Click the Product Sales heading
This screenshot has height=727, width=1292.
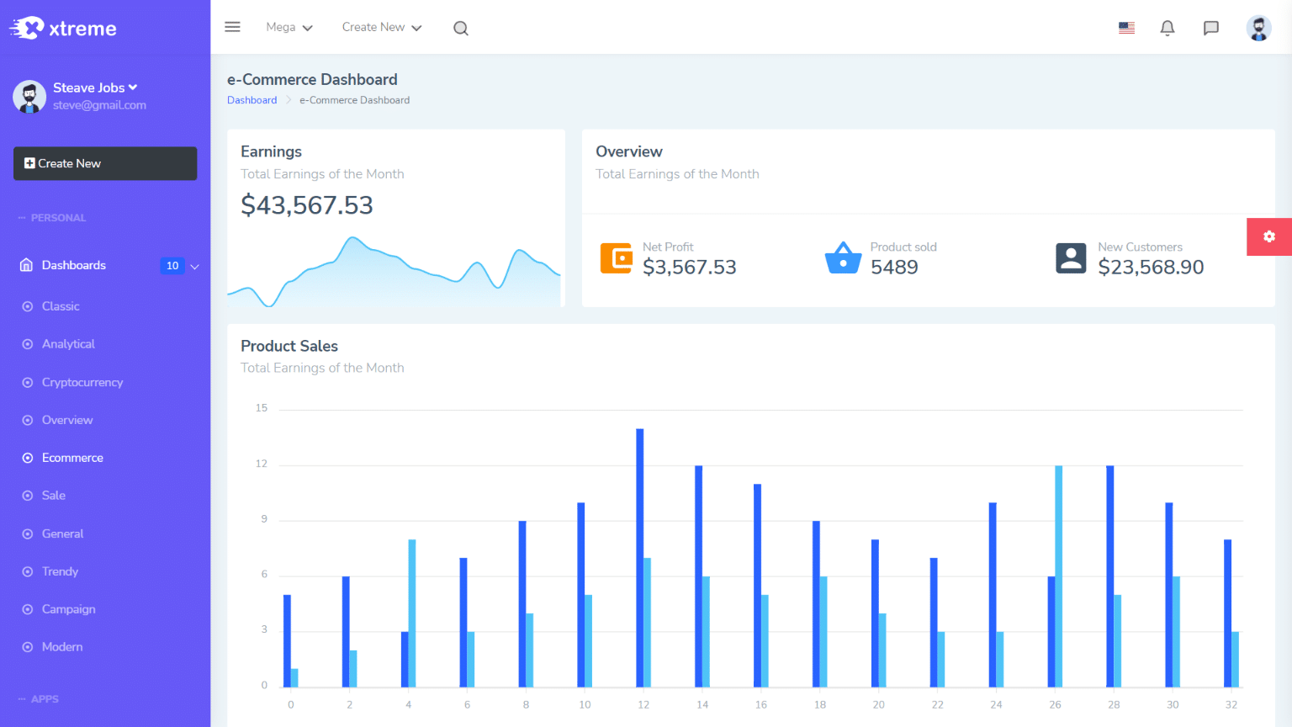289,346
